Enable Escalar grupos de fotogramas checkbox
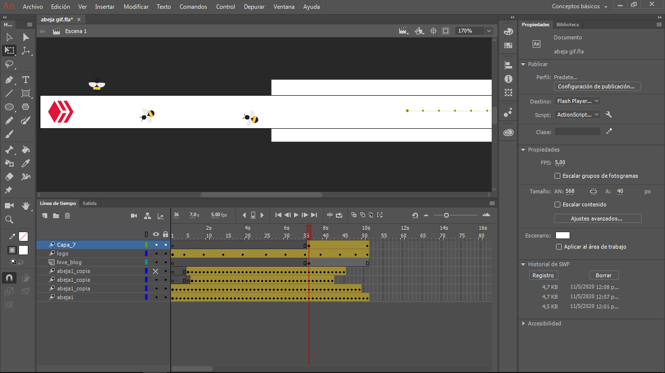Image resolution: width=665 pixels, height=373 pixels. point(557,176)
